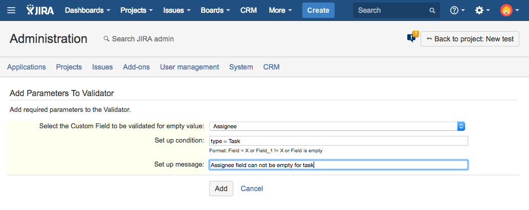Expand the Boards dropdown menu

click(x=215, y=10)
